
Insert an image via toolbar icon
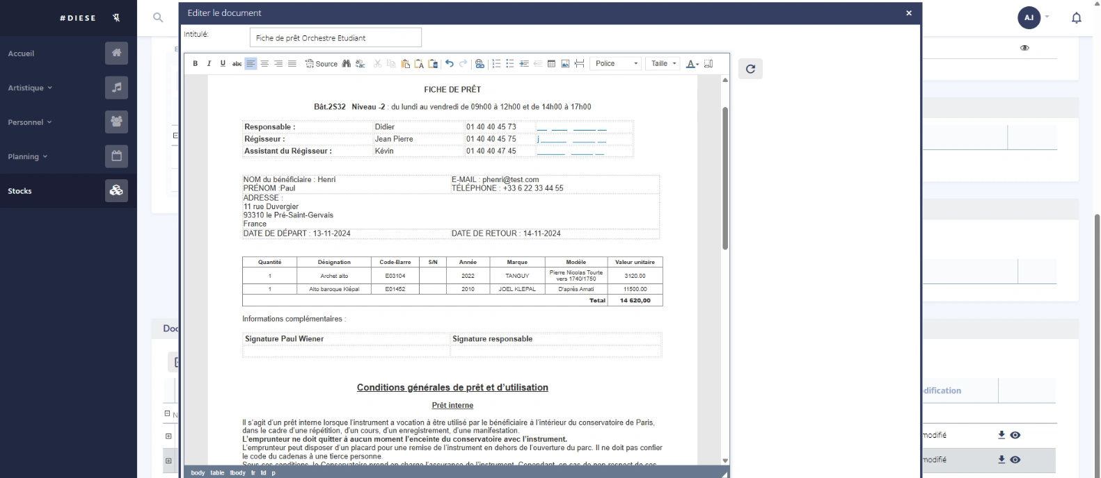point(565,64)
